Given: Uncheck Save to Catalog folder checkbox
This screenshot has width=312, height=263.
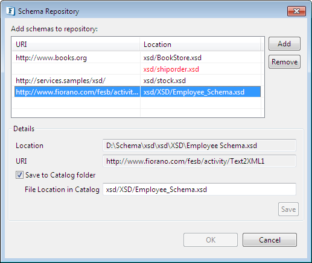Looking at the screenshot, I should click(x=19, y=175).
